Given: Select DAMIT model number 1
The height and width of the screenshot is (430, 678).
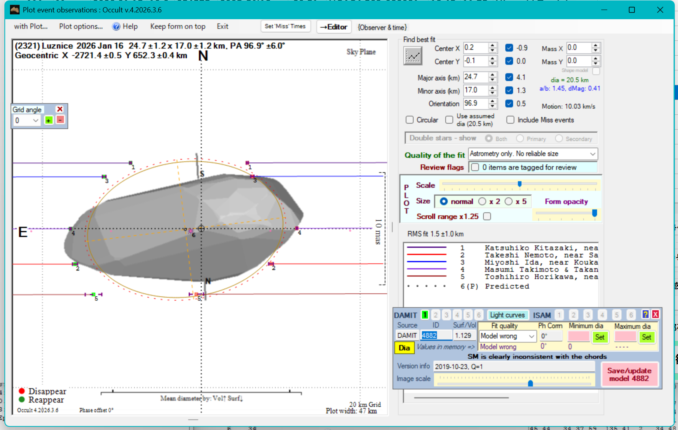Looking at the screenshot, I should tap(425, 315).
